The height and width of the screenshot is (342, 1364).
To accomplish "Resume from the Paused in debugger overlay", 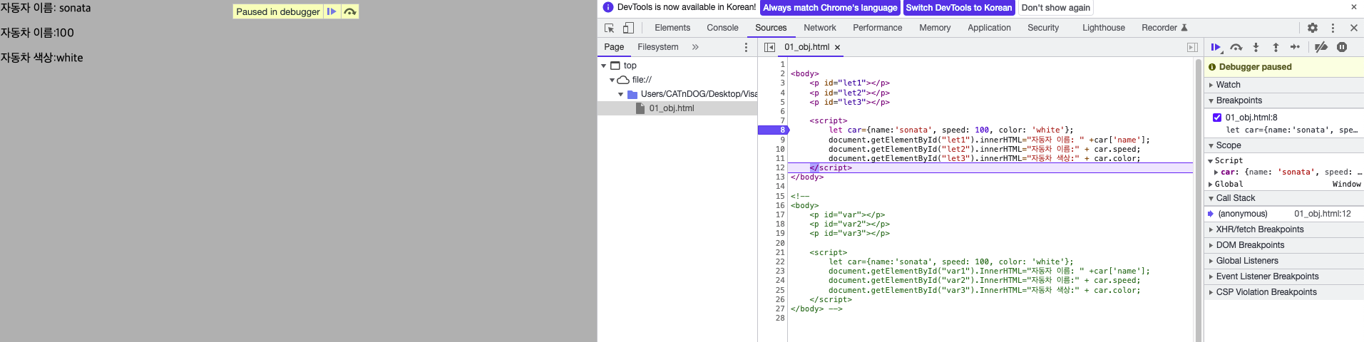I will [332, 11].
